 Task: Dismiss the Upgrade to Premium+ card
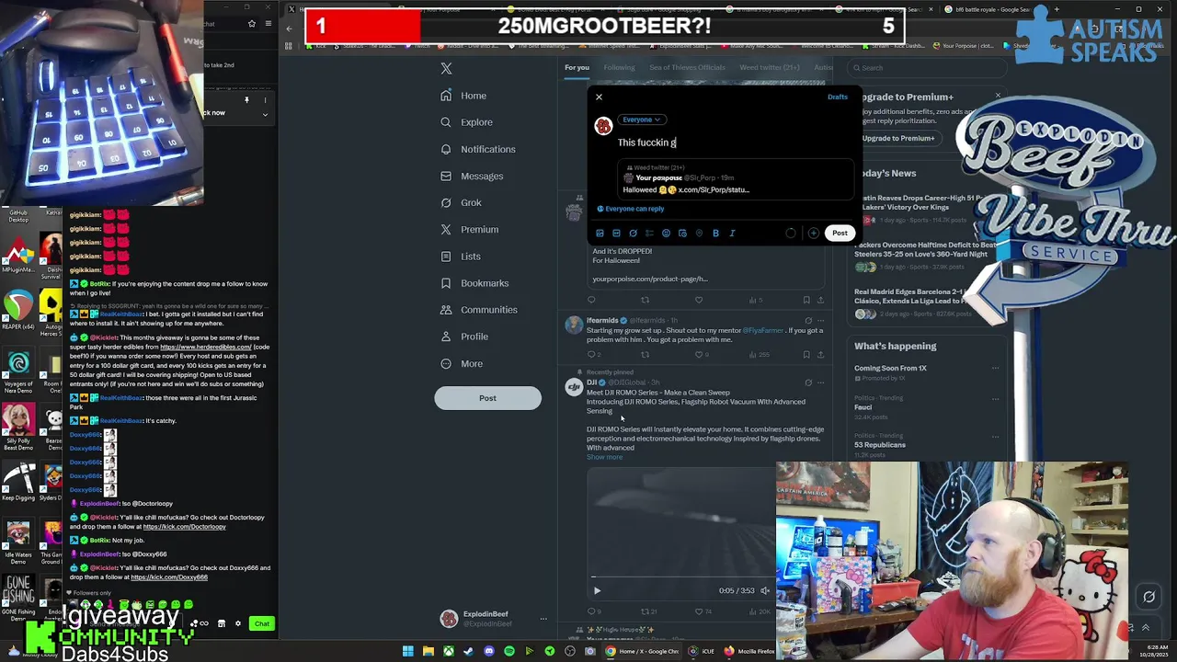[998, 96]
